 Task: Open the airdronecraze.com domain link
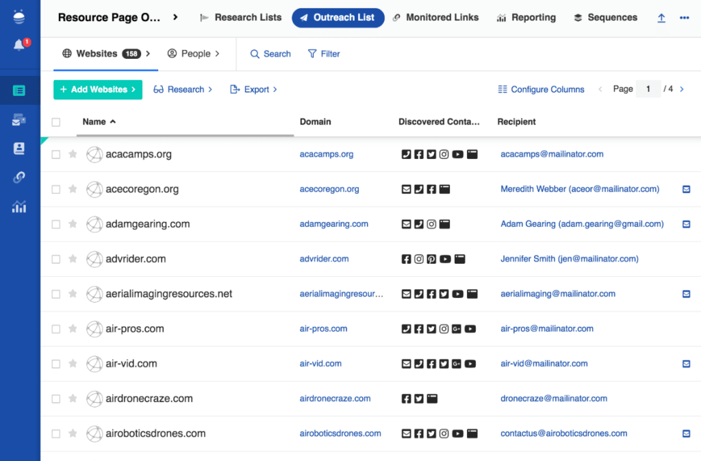tap(335, 399)
